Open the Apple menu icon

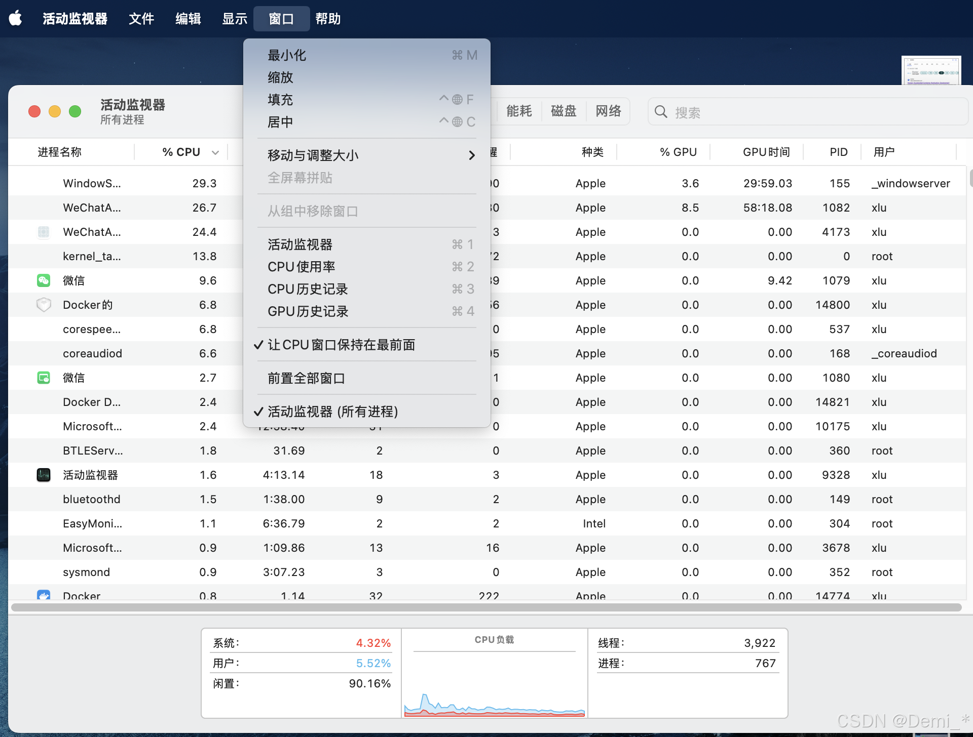[16, 19]
